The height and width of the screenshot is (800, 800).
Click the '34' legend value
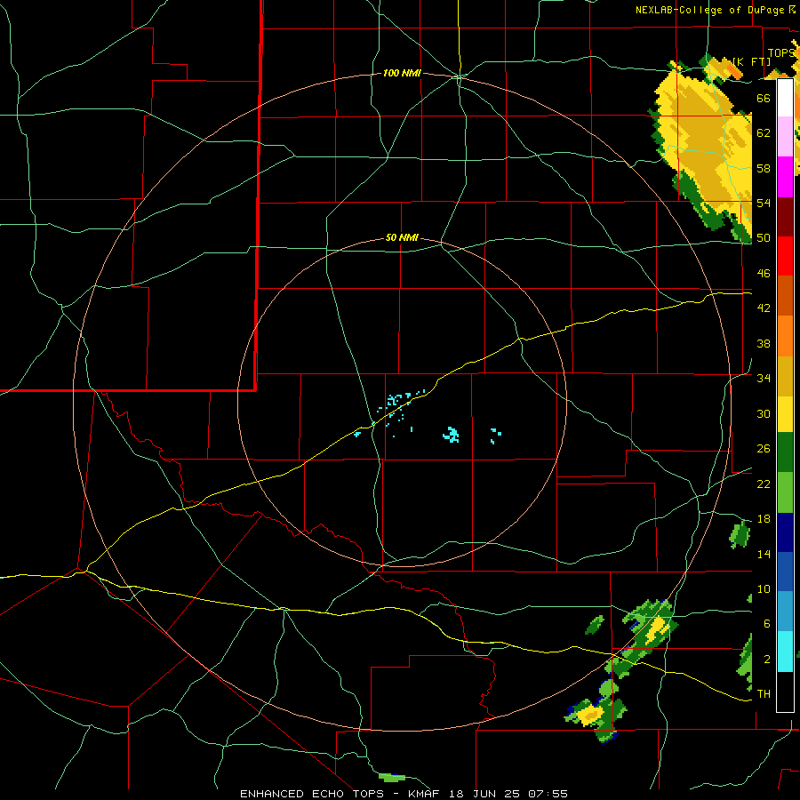(764, 379)
